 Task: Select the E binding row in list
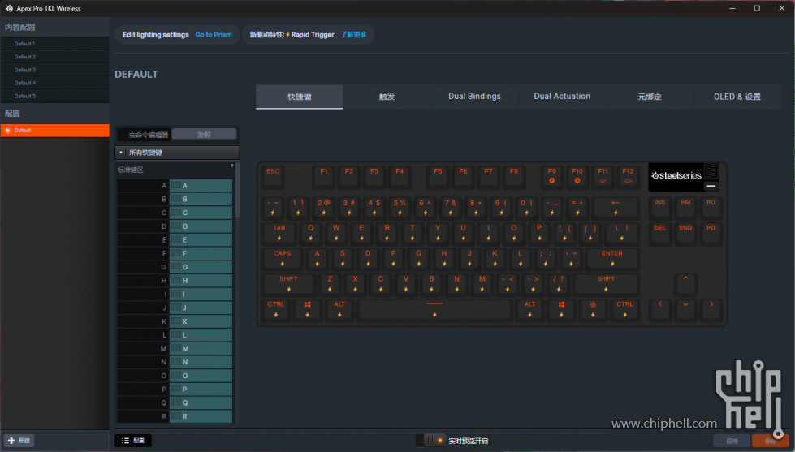click(175, 239)
